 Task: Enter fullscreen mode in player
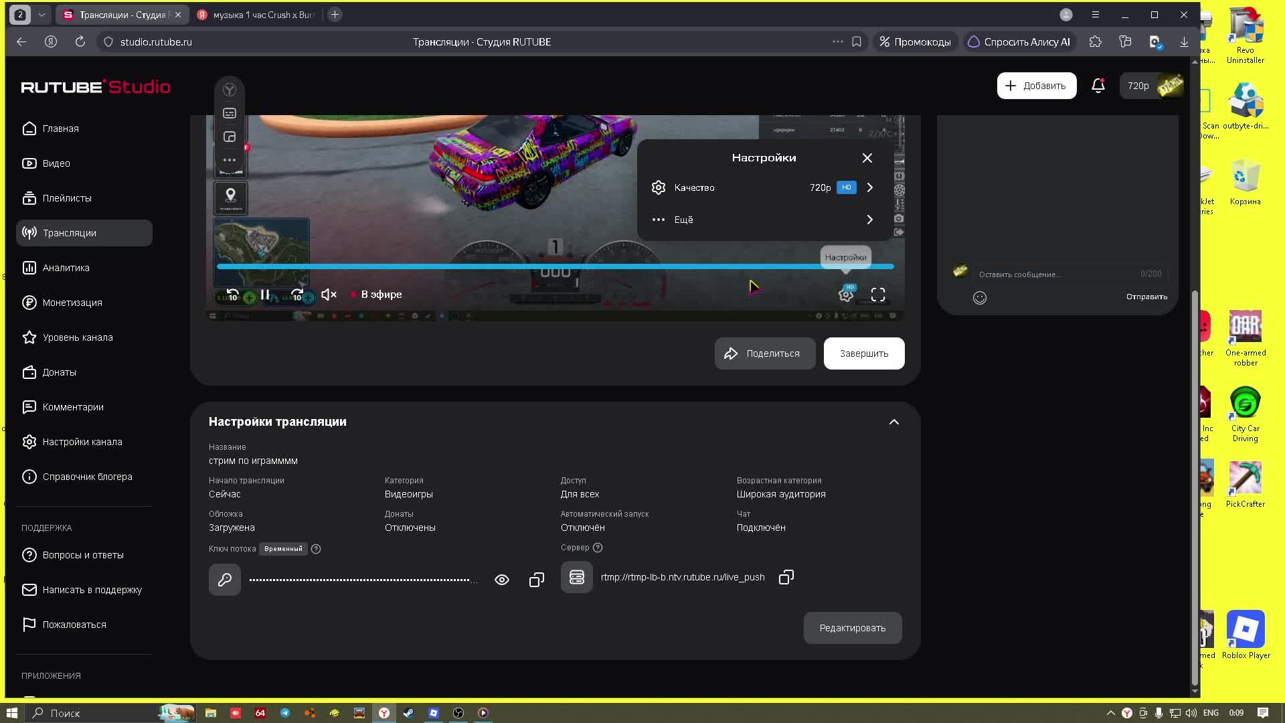[878, 295]
